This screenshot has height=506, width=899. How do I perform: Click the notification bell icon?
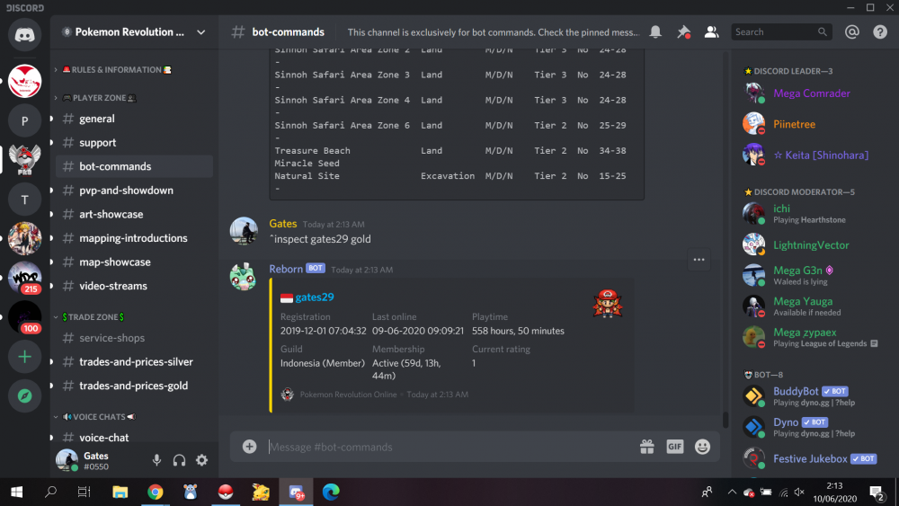click(655, 32)
